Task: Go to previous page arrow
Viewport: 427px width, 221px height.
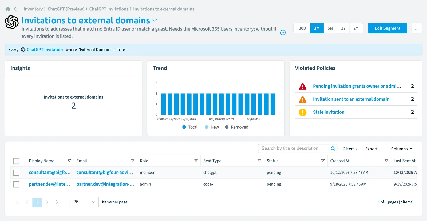Action: [27, 202]
